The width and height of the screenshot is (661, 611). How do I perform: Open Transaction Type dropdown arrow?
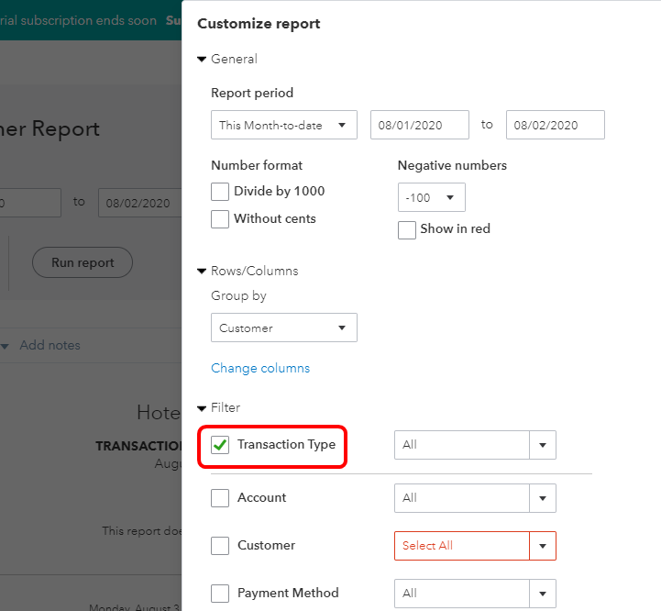(543, 445)
